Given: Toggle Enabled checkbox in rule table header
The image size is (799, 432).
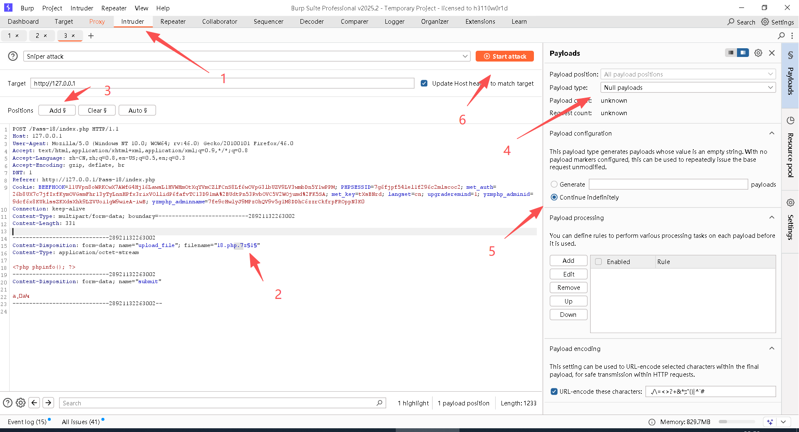Looking at the screenshot, I should click(598, 262).
